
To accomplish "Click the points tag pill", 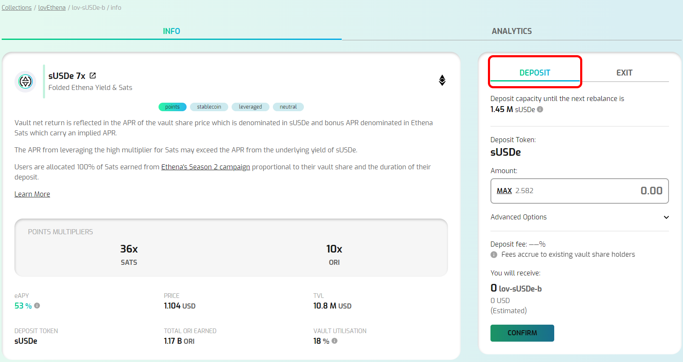I will coord(172,107).
